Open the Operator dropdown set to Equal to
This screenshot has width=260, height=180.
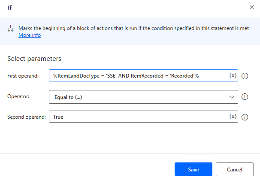click(x=143, y=97)
